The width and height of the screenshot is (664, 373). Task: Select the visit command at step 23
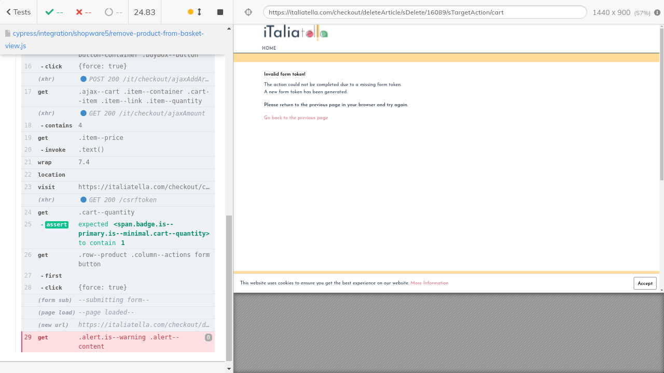coord(118,187)
